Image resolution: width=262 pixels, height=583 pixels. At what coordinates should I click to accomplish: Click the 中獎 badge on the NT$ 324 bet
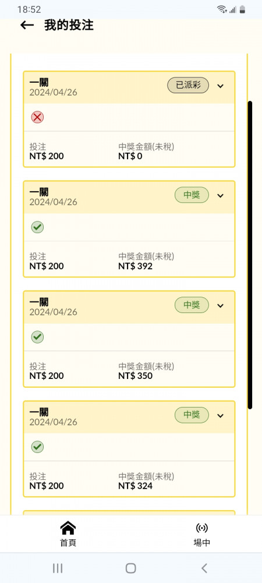click(x=192, y=415)
